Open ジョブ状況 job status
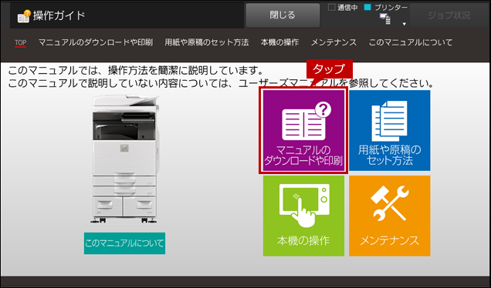 (x=449, y=15)
